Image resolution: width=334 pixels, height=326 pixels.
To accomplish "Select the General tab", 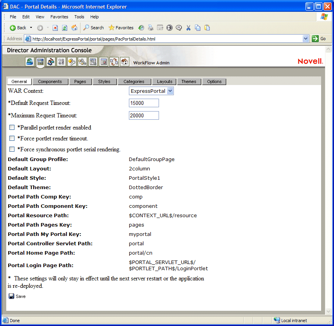I will (19, 81).
